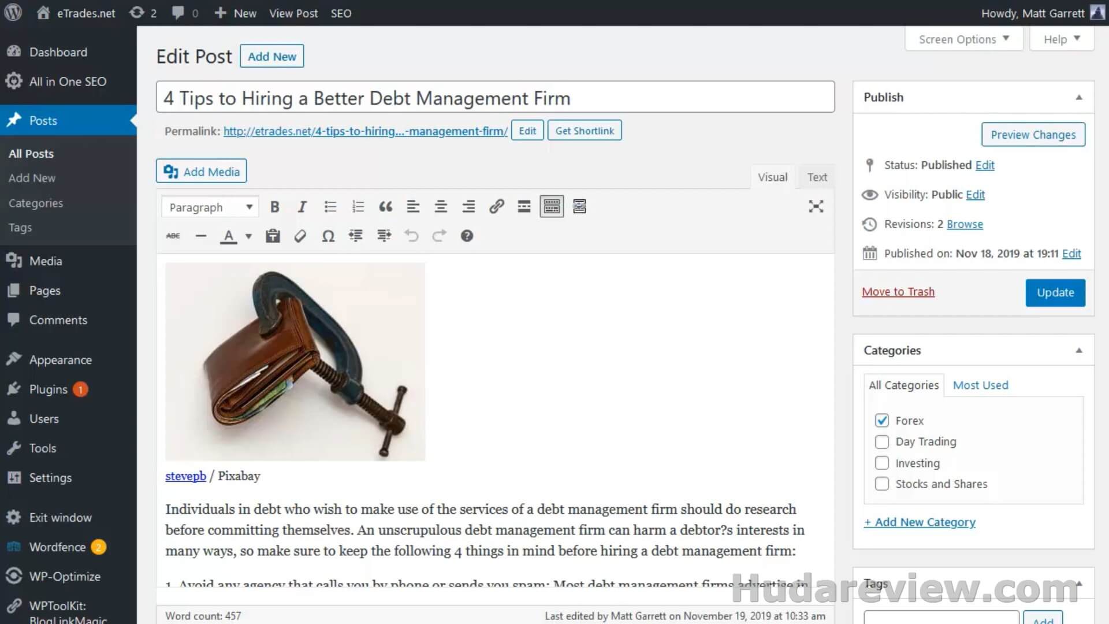Screen dimensions: 1109x624
Task: Apply text color with the A swatch
Action: 228,236
